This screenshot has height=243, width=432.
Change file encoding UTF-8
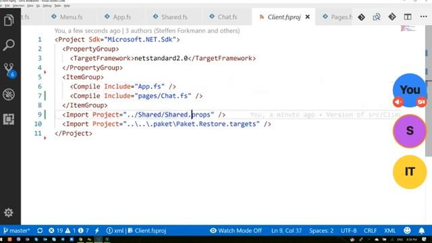[x=348, y=231]
